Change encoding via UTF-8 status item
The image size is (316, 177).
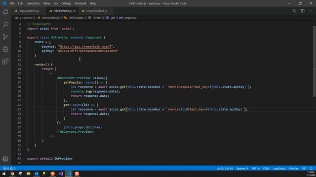point(256,168)
